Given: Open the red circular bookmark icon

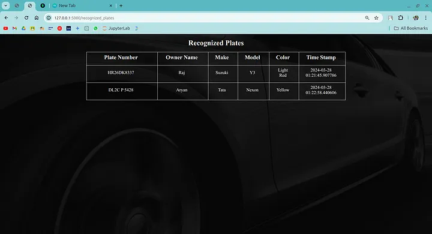Looking at the screenshot, I should coord(59,28).
